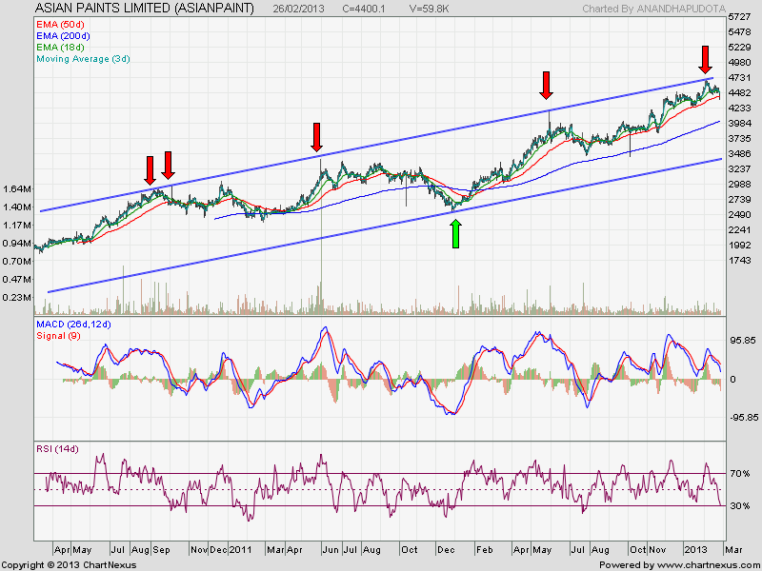The image size is (762, 571).
Task: Click the RSI (14d) indicator label
Action: [57, 449]
